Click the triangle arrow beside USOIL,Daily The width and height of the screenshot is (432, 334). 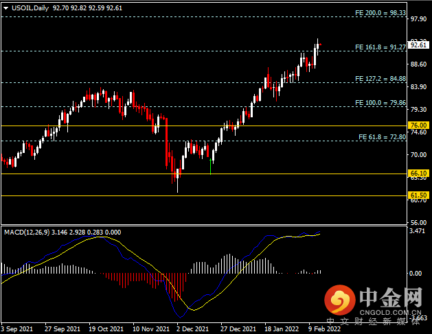(x=5, y=5)
